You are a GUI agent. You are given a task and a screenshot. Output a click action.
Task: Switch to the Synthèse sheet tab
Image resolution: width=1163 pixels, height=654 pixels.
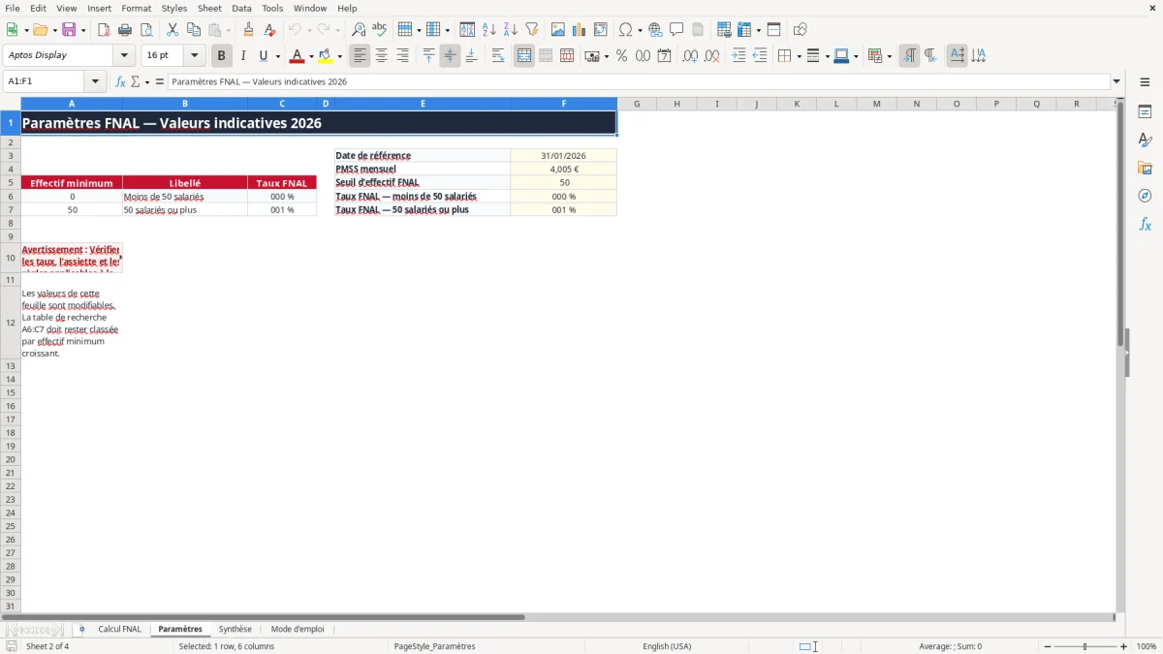(x=235, y=630)
